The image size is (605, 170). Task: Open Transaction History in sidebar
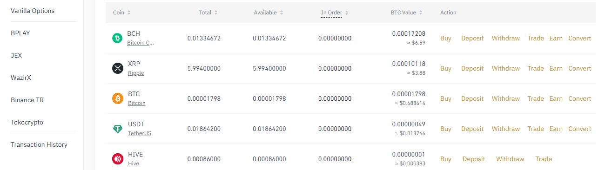(x=39, y=144)
